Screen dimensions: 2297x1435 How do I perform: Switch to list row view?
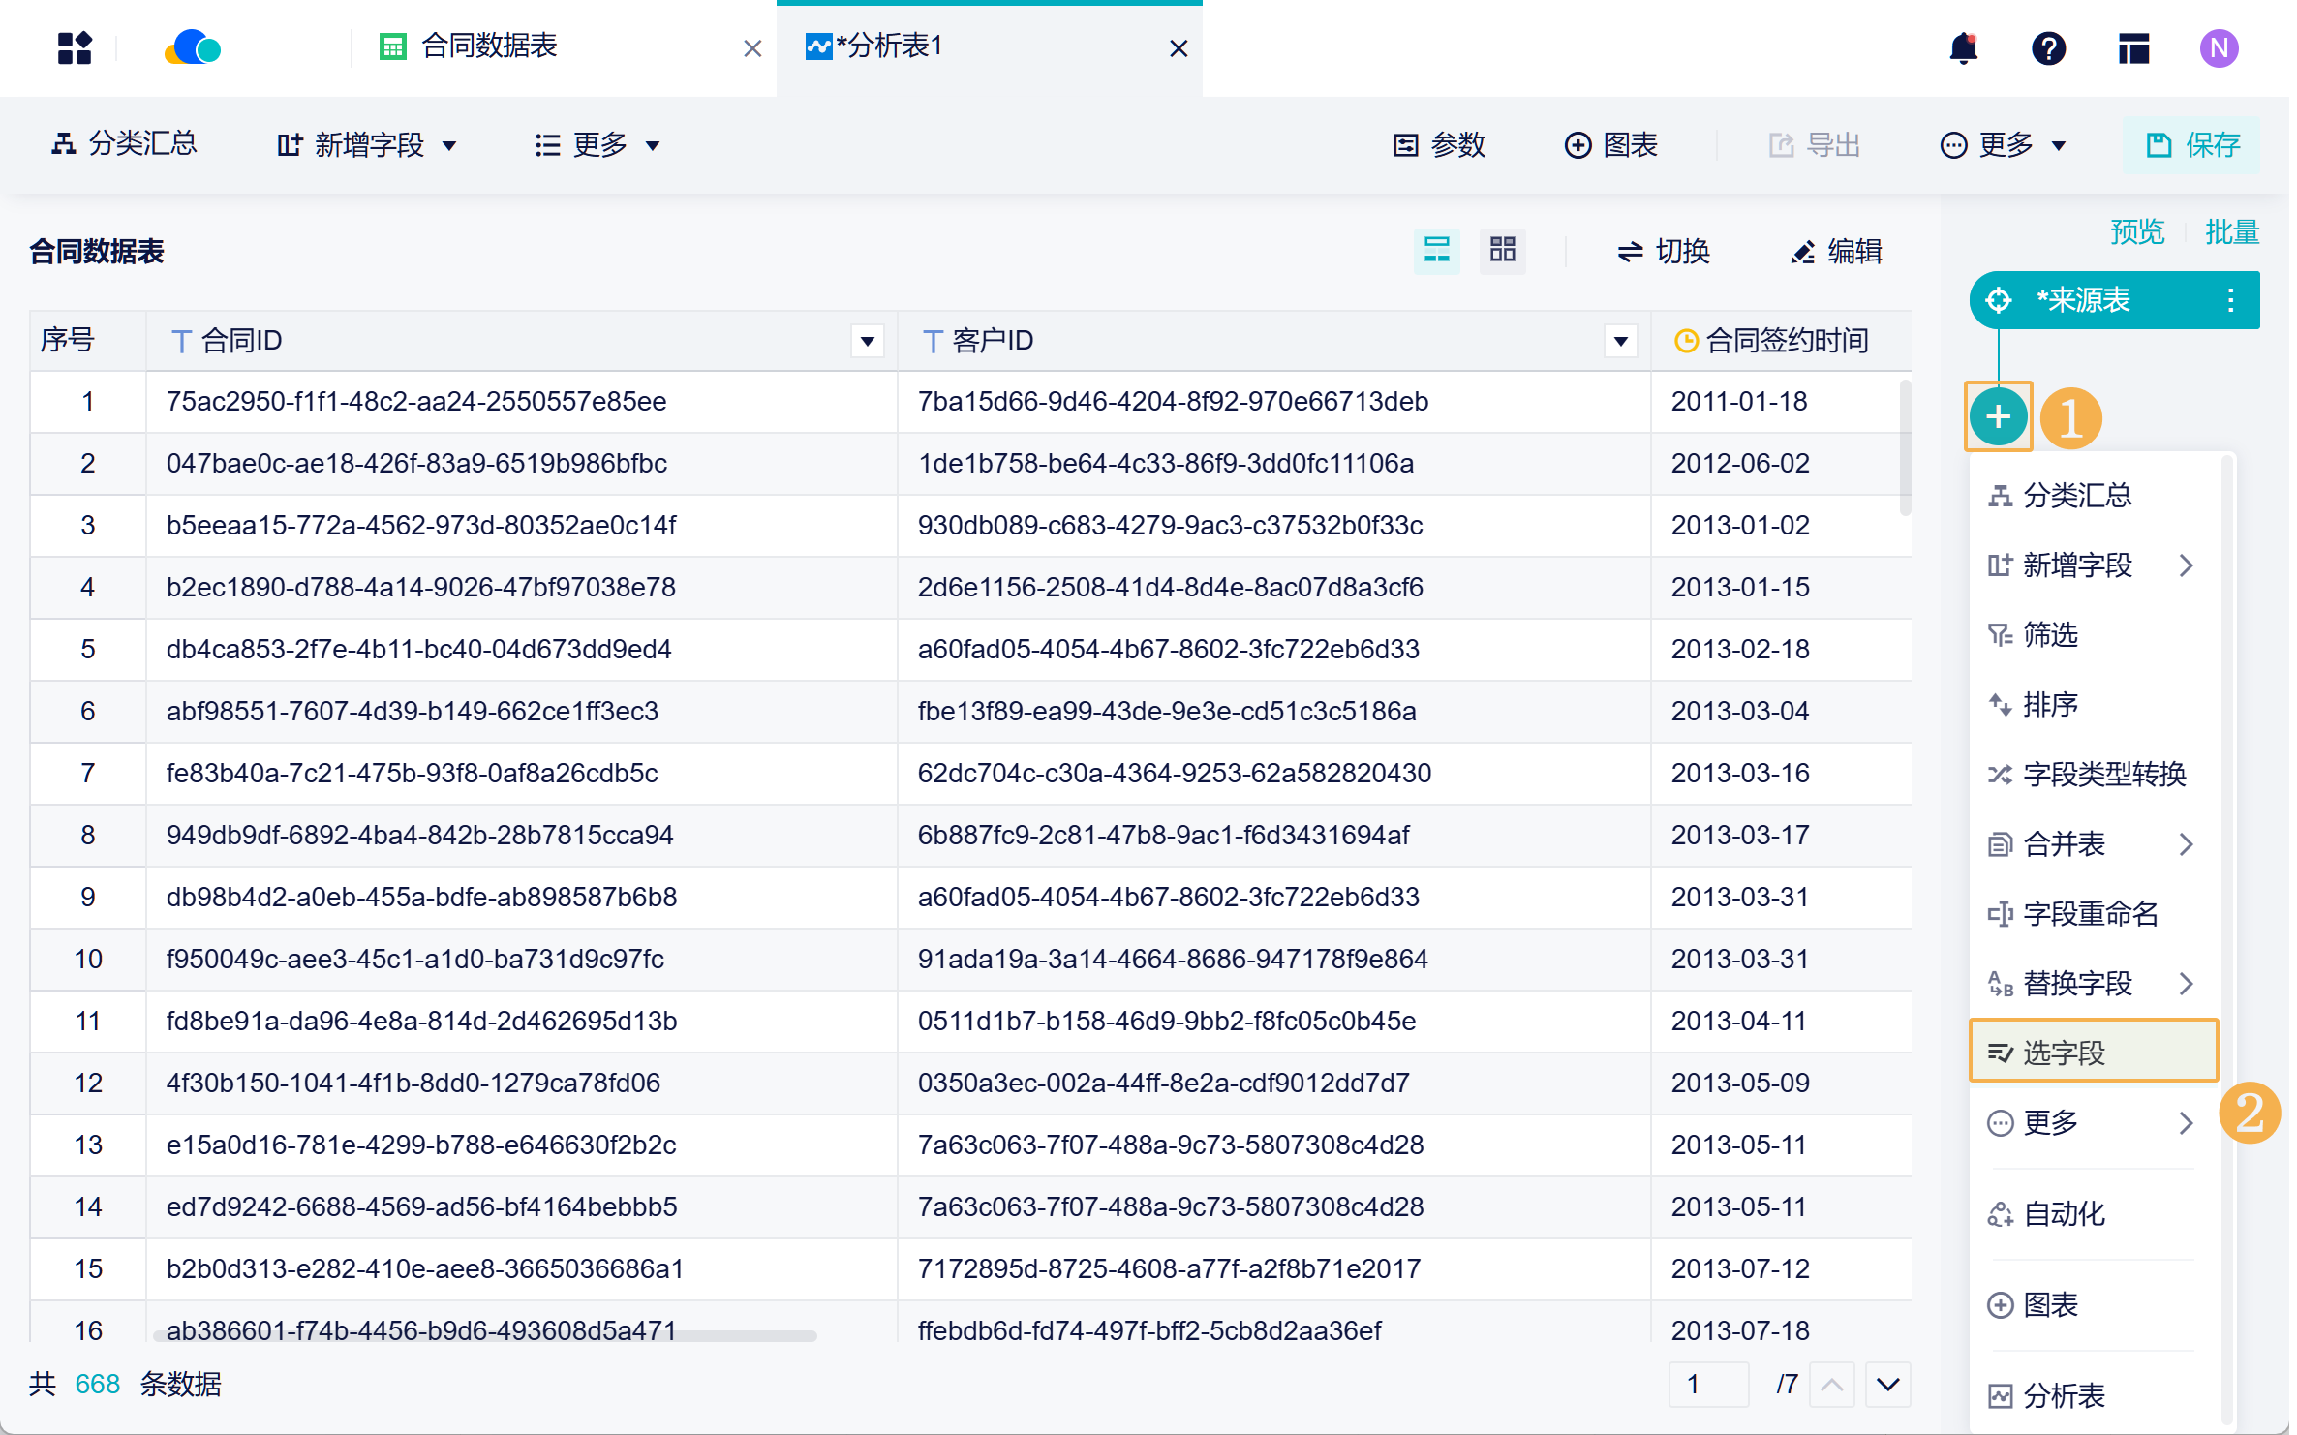click(x=1436, y=251)
